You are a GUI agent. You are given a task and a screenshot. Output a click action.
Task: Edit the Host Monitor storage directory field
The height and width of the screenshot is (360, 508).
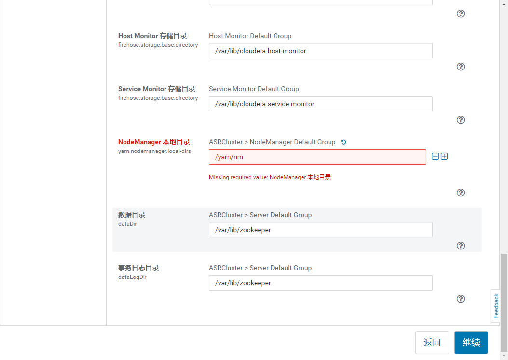[x=320, y=51]
